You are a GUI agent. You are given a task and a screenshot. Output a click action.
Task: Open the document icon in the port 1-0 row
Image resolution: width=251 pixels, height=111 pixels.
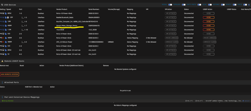click(x=6, y=14)
